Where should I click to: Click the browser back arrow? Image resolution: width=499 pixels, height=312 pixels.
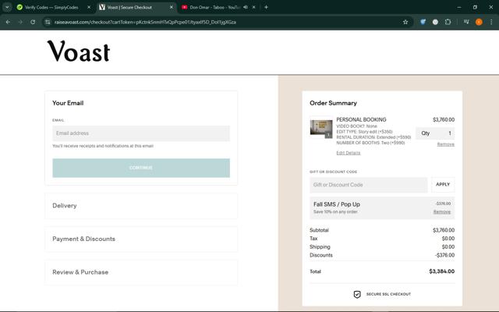(x=8, y=22)
